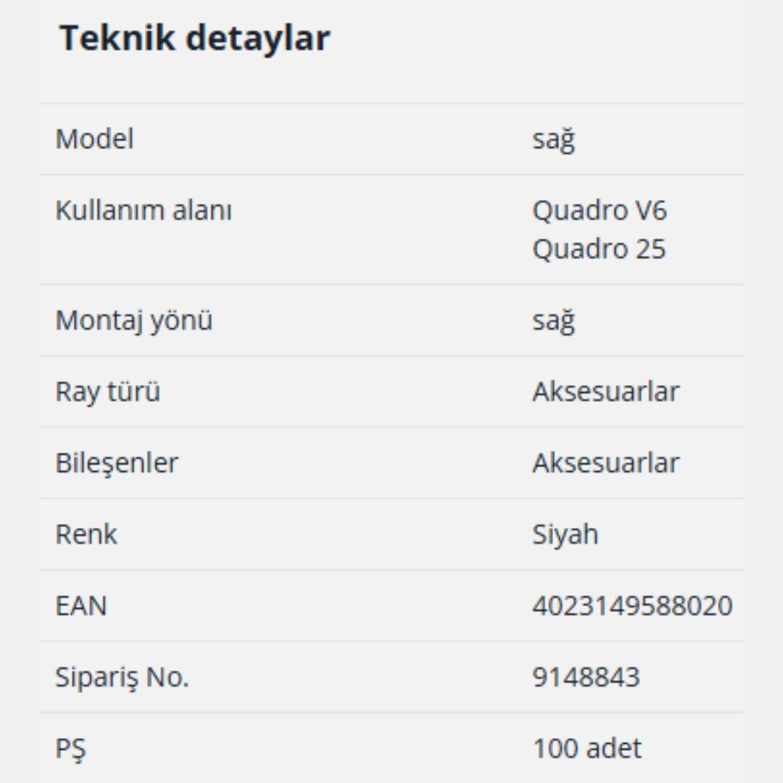Click the "Sipariş No." label
The height and width of the screenshot is (783, 783).
[122, 677]
